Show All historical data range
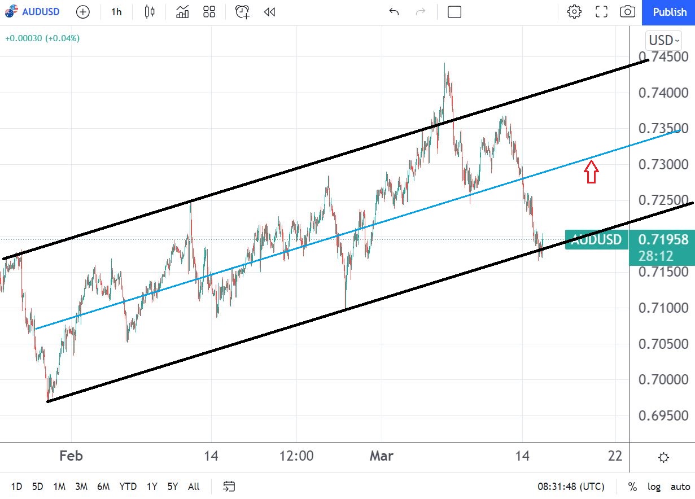 (194, 487)
